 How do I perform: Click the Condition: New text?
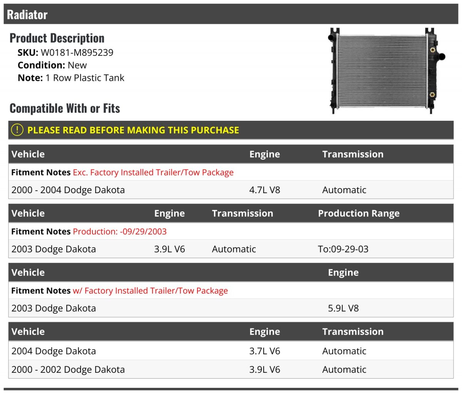coord(52,65)
